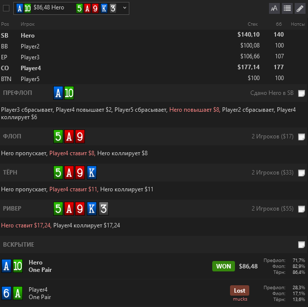
Task: Click the бб column header
Action: click(x=279, y=24)
